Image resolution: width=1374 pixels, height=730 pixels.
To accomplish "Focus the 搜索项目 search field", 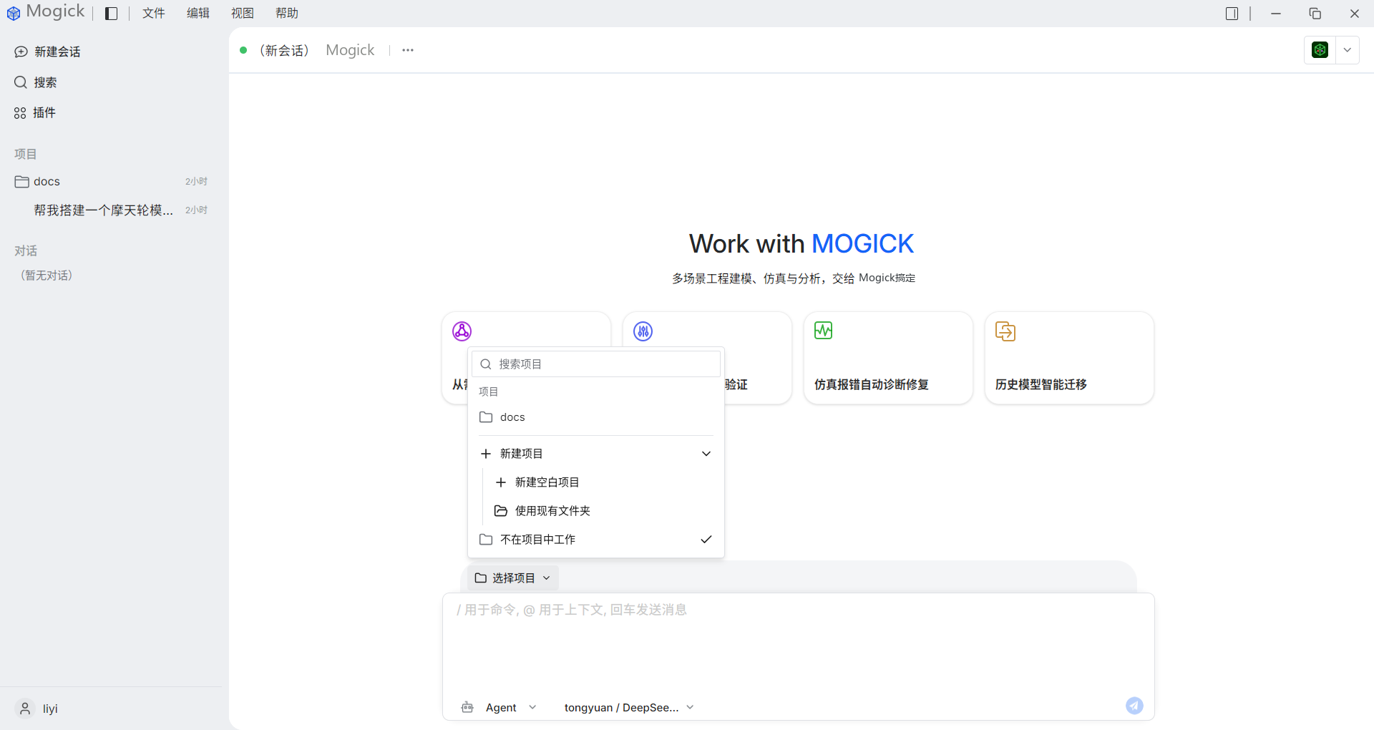I will pos(596,364).
